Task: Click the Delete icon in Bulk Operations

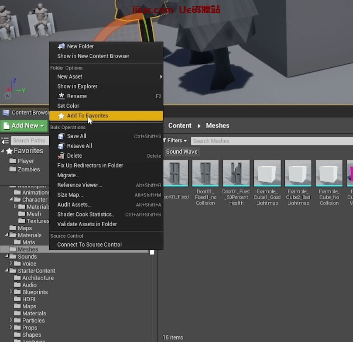Action: tap(61, 156)
